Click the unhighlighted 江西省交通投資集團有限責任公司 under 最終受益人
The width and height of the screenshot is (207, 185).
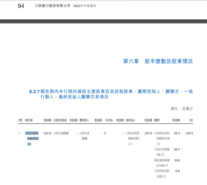click(133, 139)
